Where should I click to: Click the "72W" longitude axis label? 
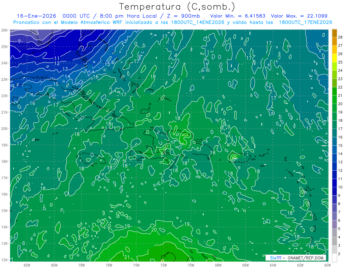(x=164, y=265)
